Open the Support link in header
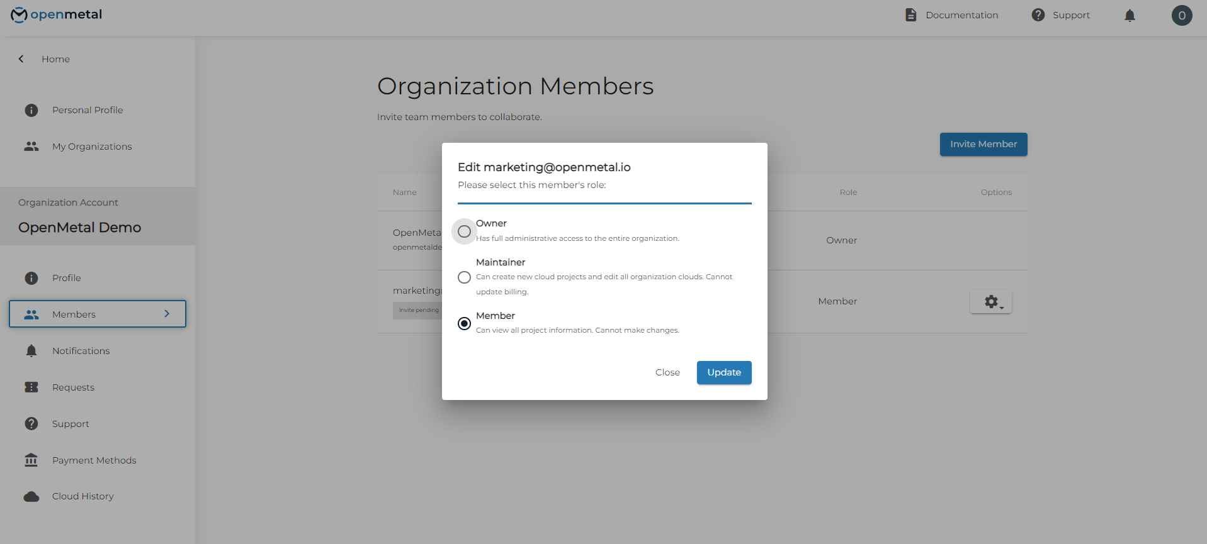 [1071, 15]
